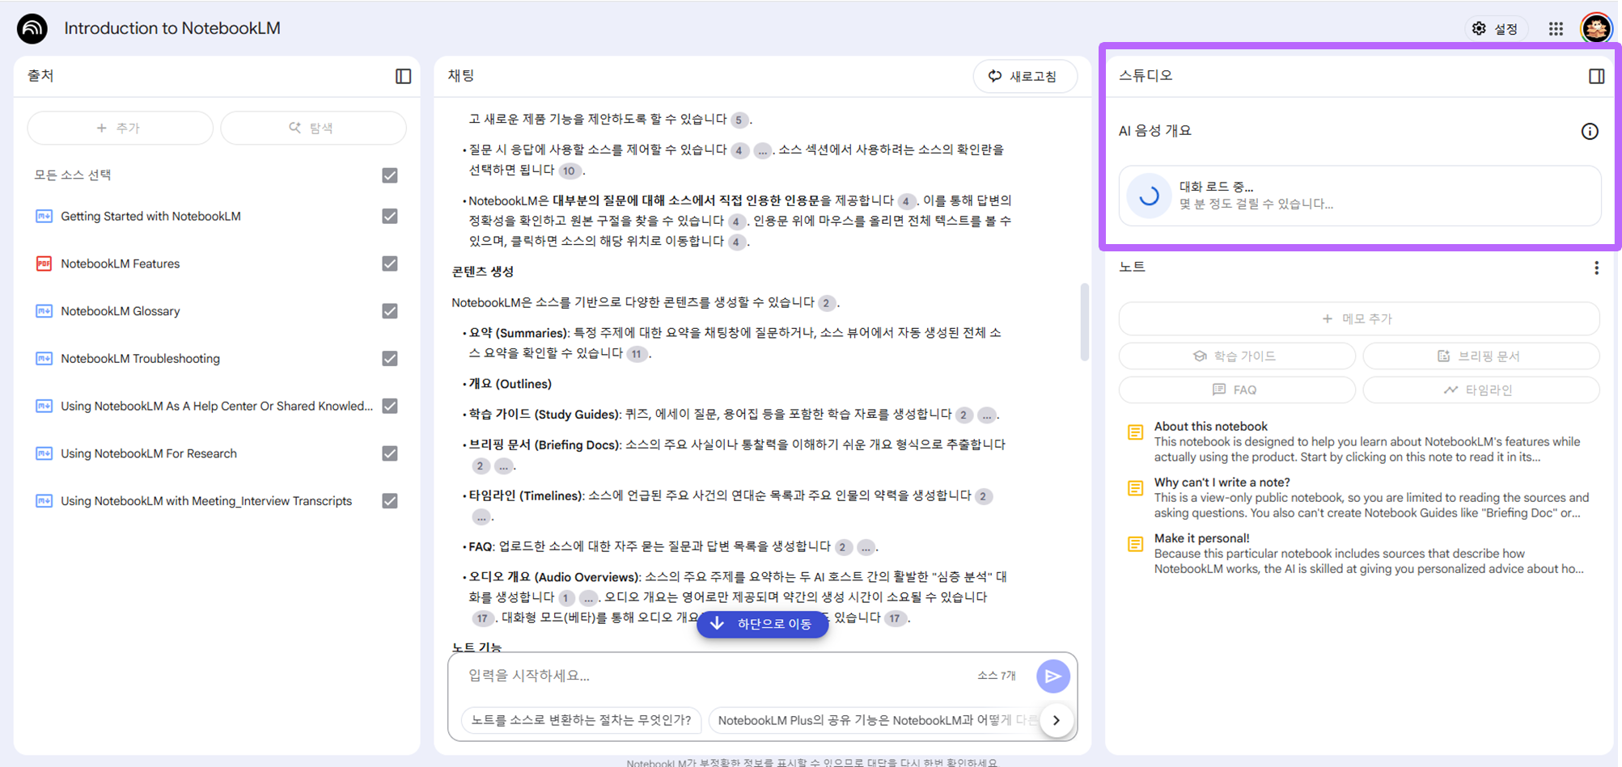Open Help Center Or Shared Knowledge icon
Screen dimensions: 1622x767
(44, 406)
